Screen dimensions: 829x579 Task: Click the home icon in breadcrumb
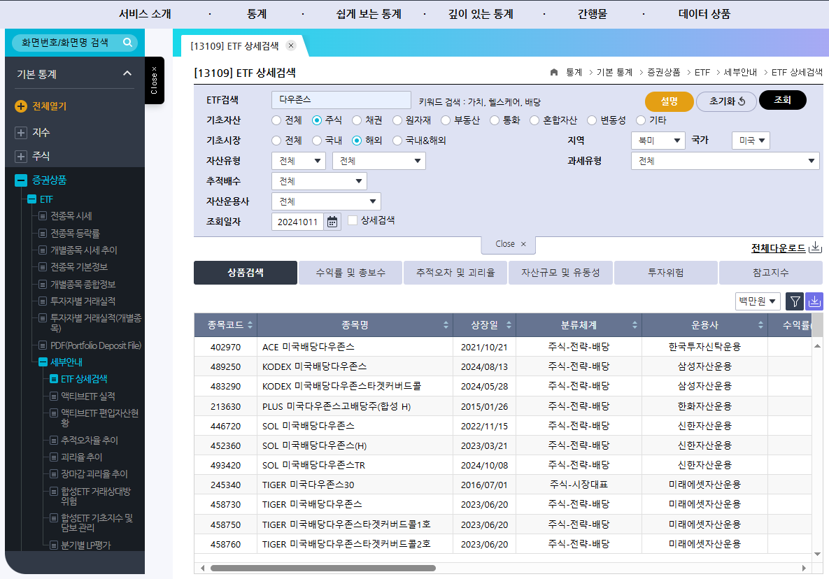click(554, 73)
